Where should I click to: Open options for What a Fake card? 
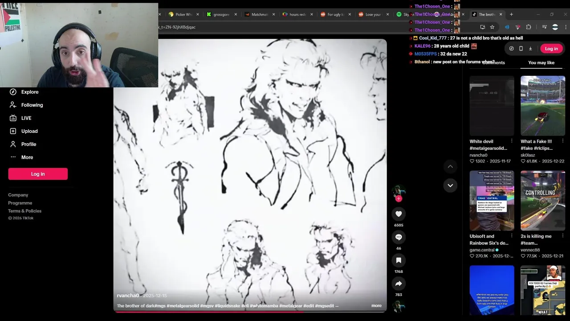click(x=562, y=141)
